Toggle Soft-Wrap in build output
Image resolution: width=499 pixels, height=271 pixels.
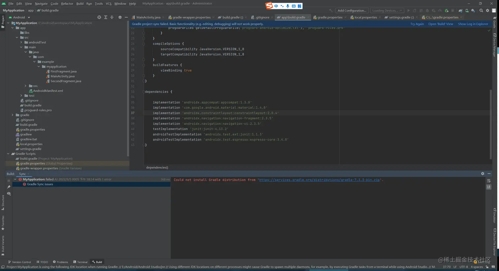[x=489, y=181]
